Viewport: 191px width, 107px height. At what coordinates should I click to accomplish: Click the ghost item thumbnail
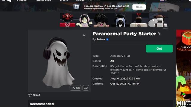click(59, 61)
